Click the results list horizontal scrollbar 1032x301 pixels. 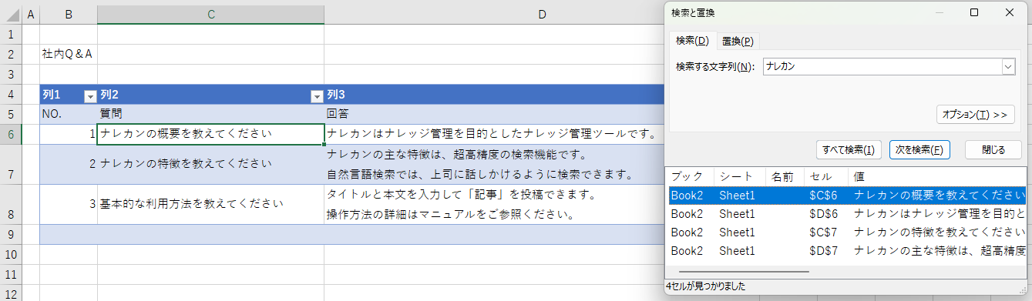click(744, 271)
